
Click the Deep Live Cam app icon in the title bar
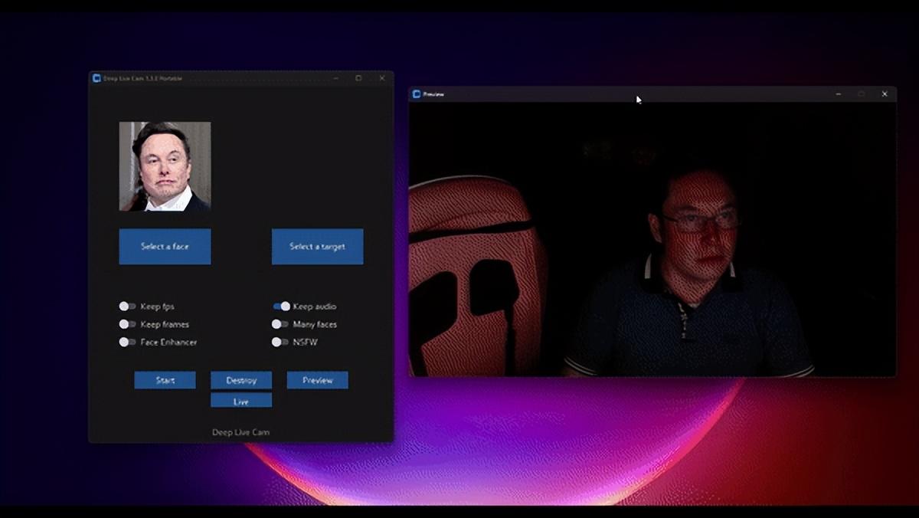pyautogui.click(x=95, y=77)
